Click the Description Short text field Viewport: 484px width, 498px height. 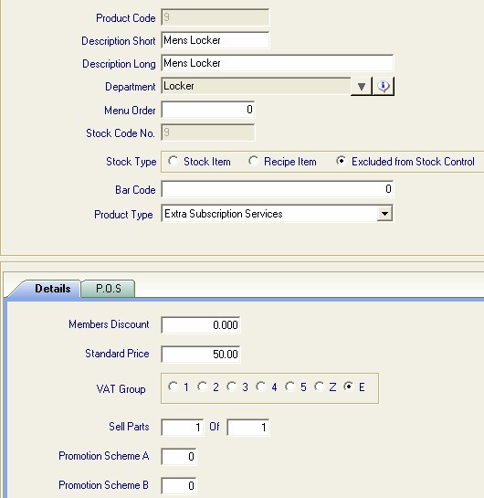click(216, 40)
